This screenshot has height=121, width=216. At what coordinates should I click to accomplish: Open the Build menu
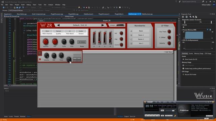click(23, 5)
